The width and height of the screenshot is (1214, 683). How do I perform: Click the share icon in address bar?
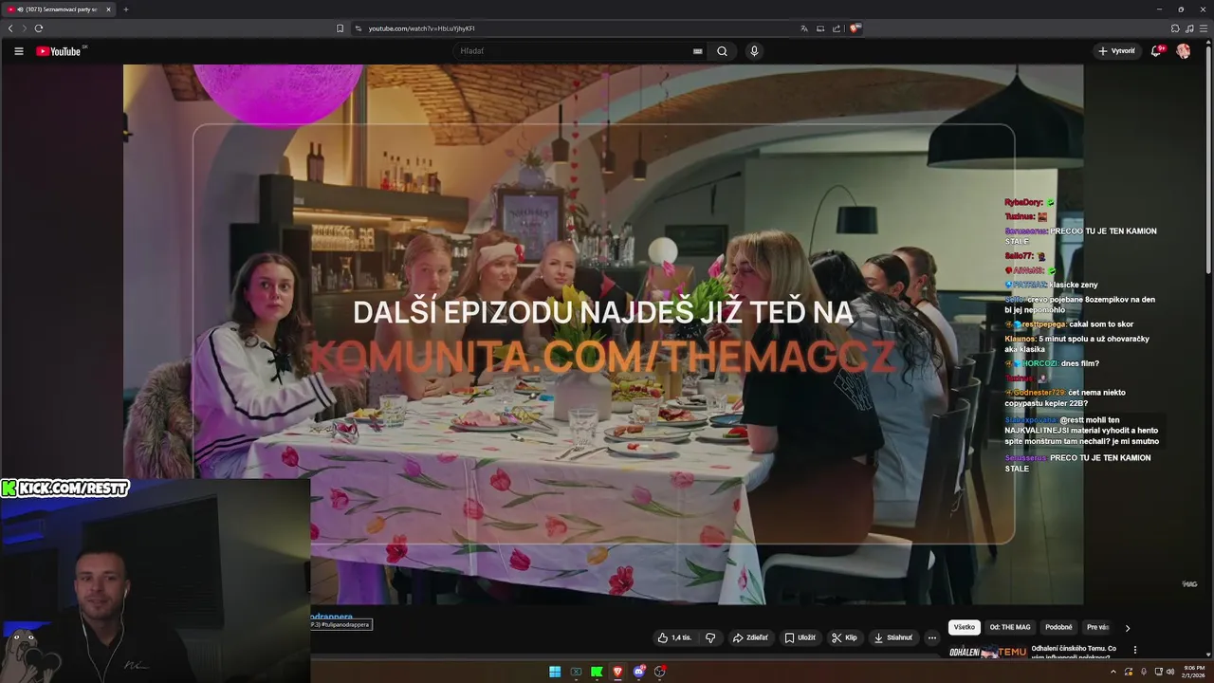[x=837, y=28]
